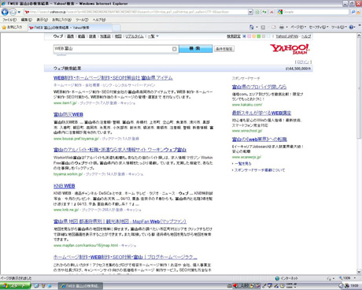Expand the Print options dropdown arrow

pos(286,27)
